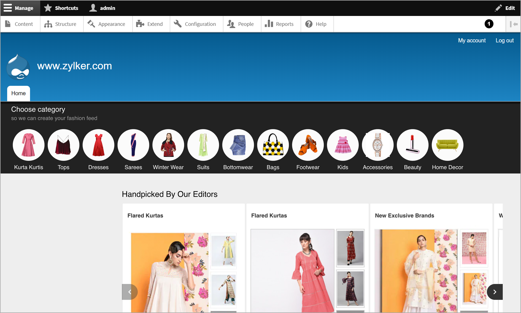Choose the Footwear category icon

click(x=308, y=145)
